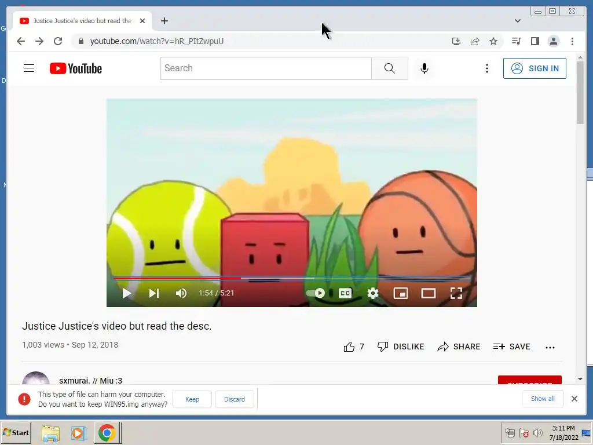Click the SHARE button
Screen dimensions: 593x445
pos(459,346)
